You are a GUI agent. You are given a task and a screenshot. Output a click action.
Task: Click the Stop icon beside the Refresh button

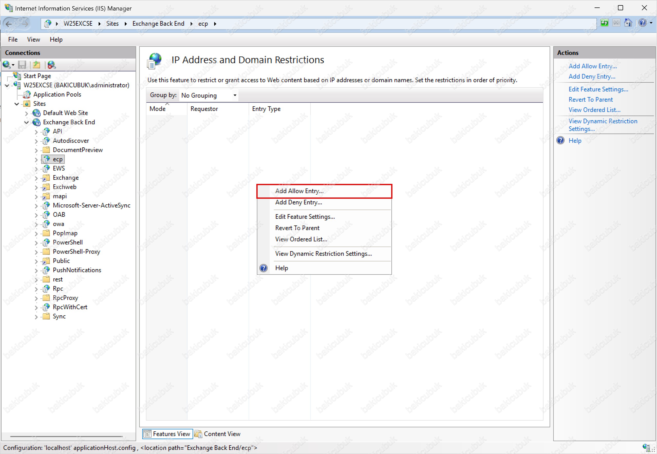coord(616,23)
